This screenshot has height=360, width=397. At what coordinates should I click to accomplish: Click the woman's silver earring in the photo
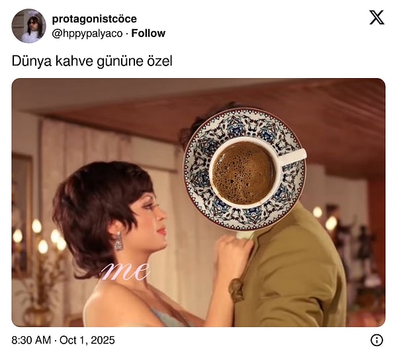[118, 242]
